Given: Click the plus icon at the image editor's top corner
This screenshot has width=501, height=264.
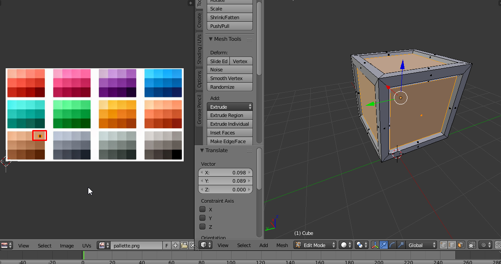Looking at the screenshot, I should click(191, 3).
